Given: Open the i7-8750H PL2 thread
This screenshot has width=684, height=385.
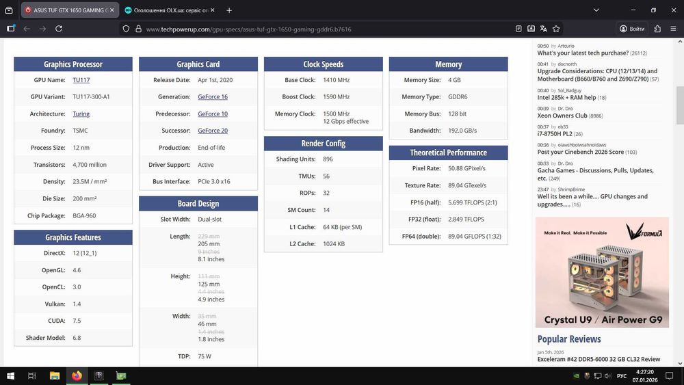Looking at the screenshot, I should point(555,134).
